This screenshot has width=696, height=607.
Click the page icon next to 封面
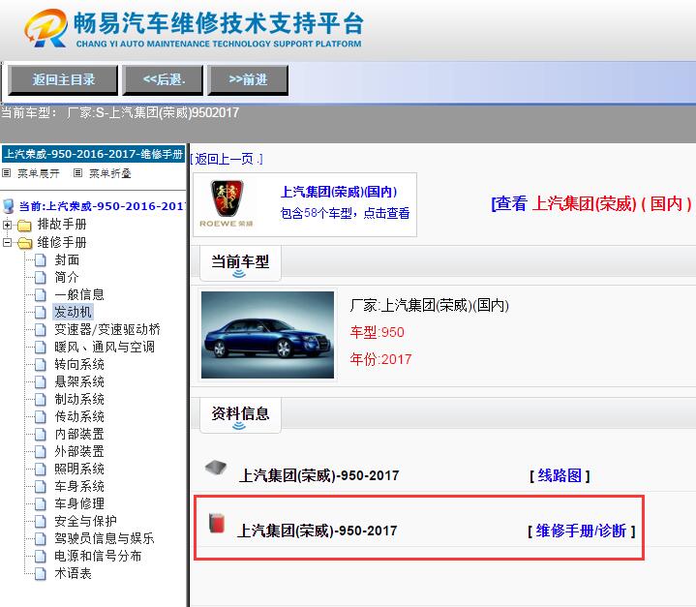pyautogui.click(x=41, y=260)
